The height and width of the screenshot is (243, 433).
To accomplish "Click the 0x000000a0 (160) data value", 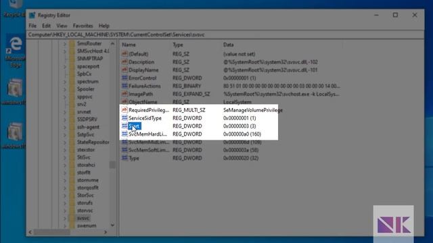I will 242,134.
